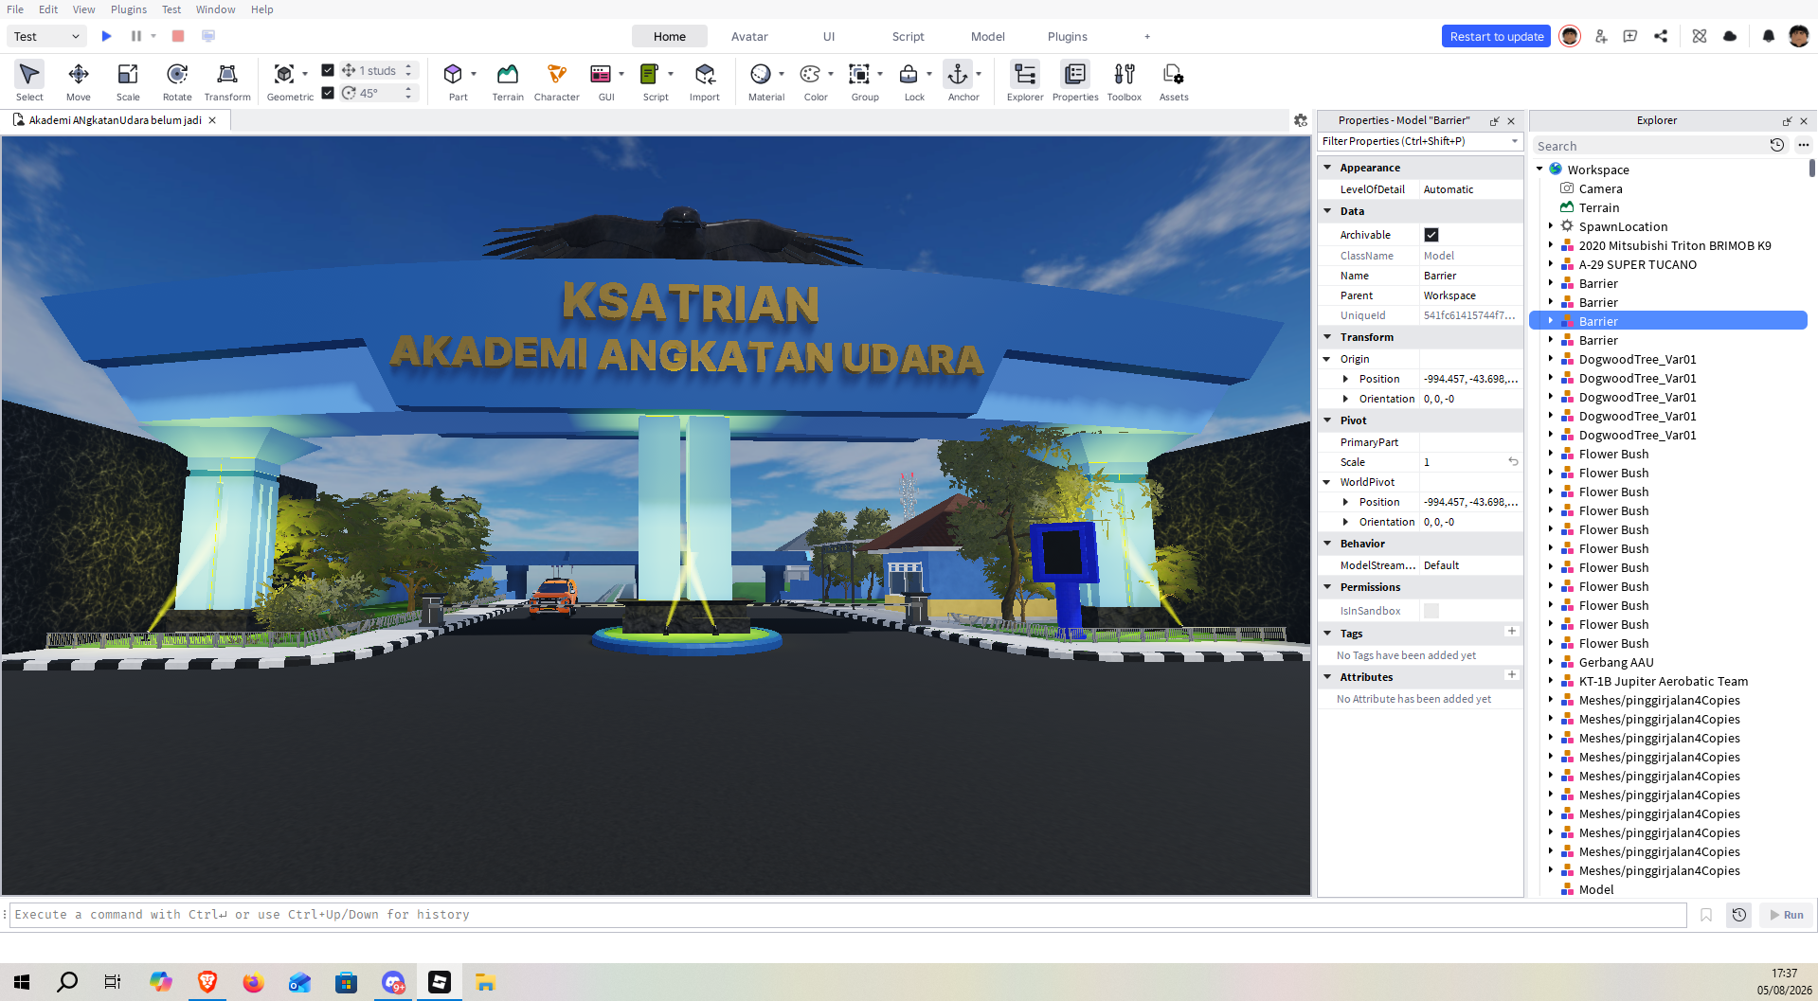Open Explorer history filter icon
This screenshot has width=1818, height=1001.
(1777, 145)
